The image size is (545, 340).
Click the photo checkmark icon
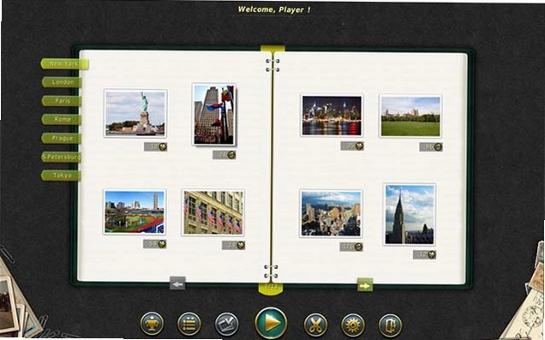coord(226,324)
